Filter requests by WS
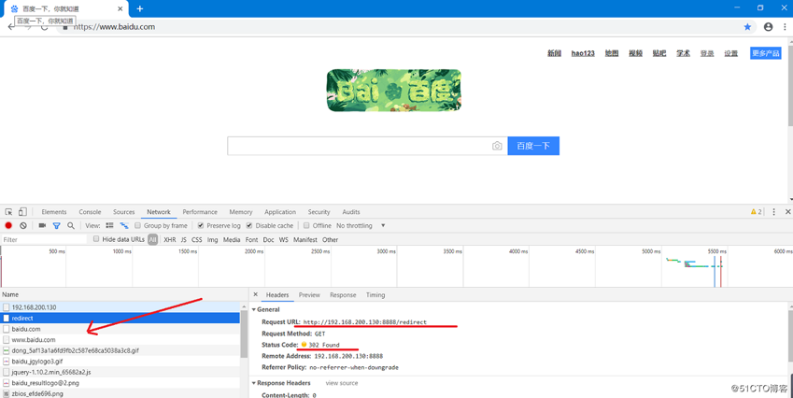Viewport: 793px width, 398px height. click(x=284, y=240)
